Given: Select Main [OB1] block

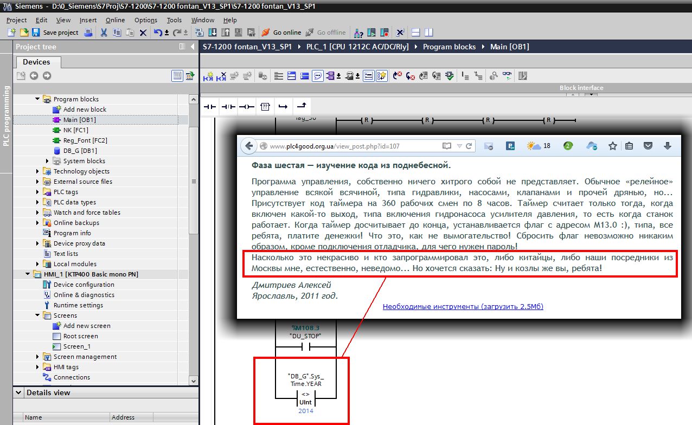Looking at the screenshot, I should tap(79, 120).
